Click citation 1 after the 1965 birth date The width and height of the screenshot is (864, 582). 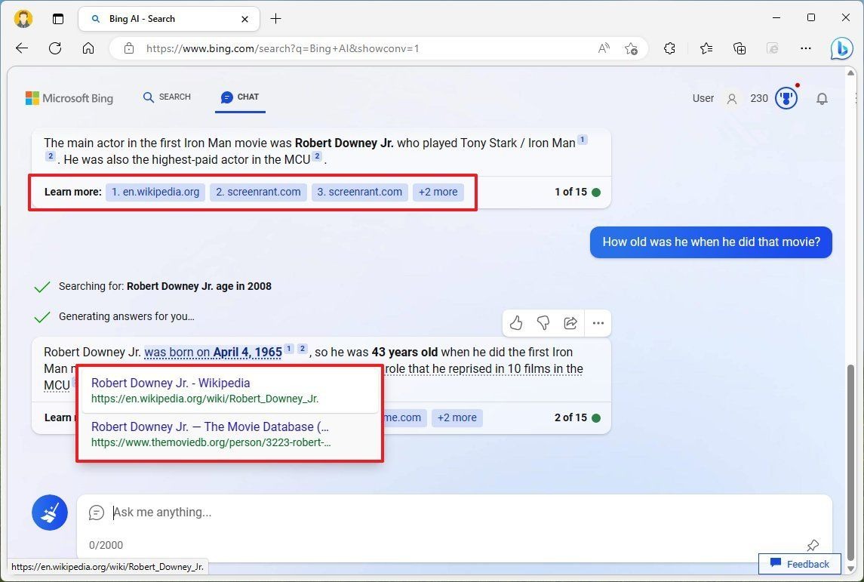[x=289, y=349]
